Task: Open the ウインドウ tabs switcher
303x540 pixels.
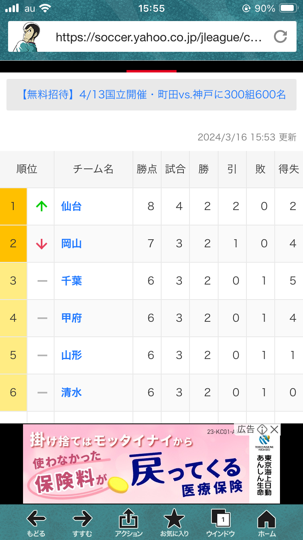Action: click(x=221, y=522)
